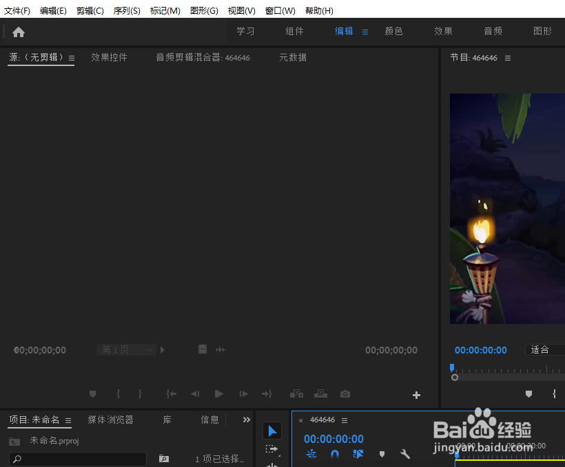
Task: Open the 窗口(W) menu
Action: [x=280, y=11]
